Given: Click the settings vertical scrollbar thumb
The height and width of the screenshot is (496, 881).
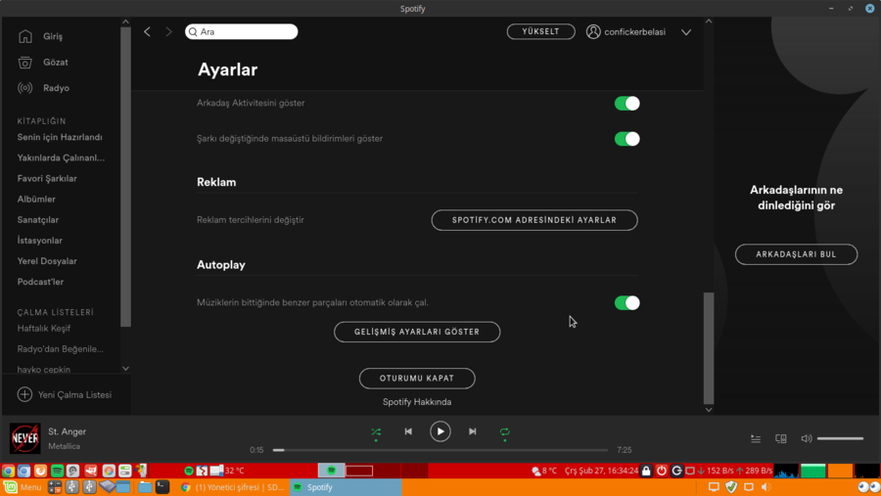Looking at the screenshot, I should 709,348.
